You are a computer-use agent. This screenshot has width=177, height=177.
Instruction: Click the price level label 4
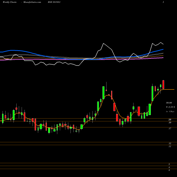click(169, 167)
